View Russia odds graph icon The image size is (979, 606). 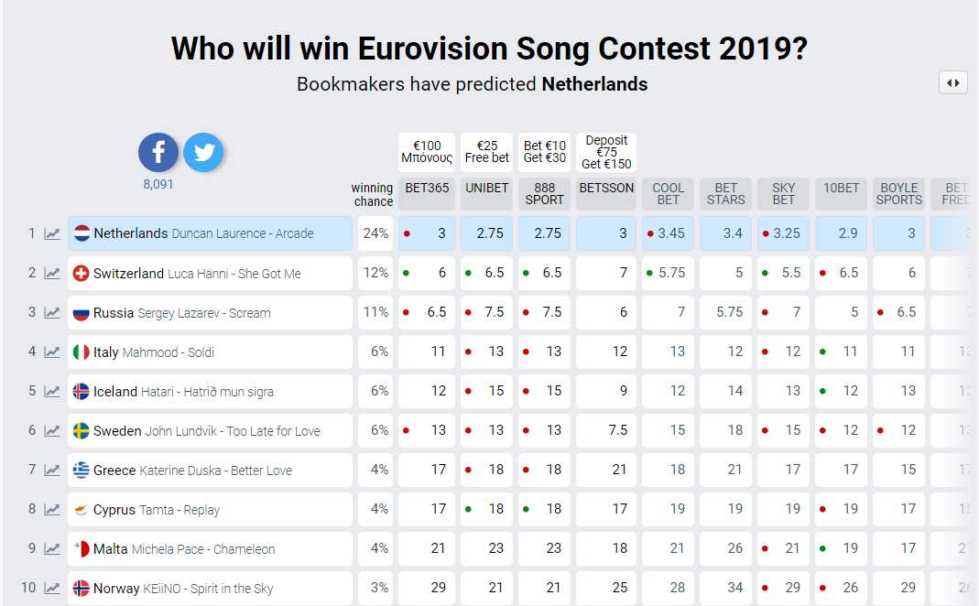click(52, 313)
